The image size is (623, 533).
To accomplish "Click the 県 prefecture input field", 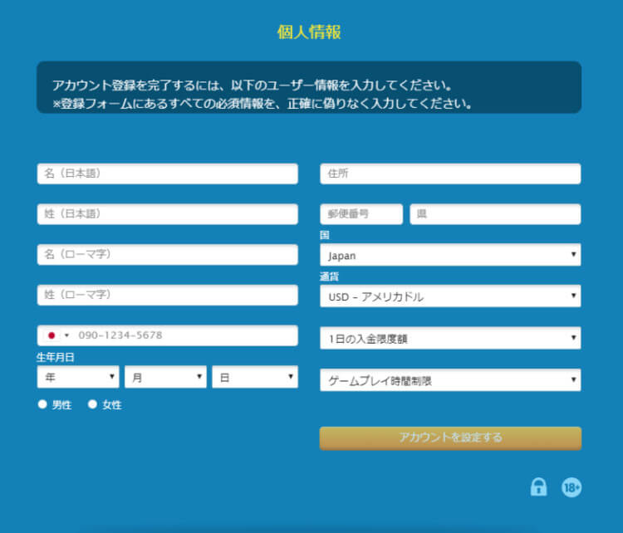I will pos(495,214).
